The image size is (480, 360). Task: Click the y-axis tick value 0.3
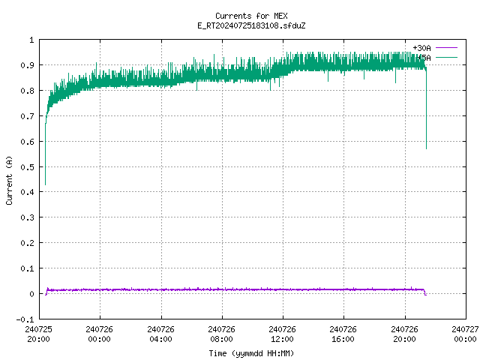pos(27,217)
